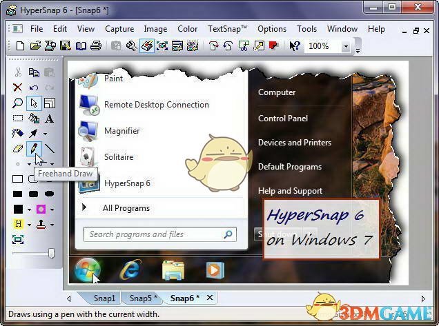Toggle the pointer select tool
The image size is (439, 326).
[34, 103]
